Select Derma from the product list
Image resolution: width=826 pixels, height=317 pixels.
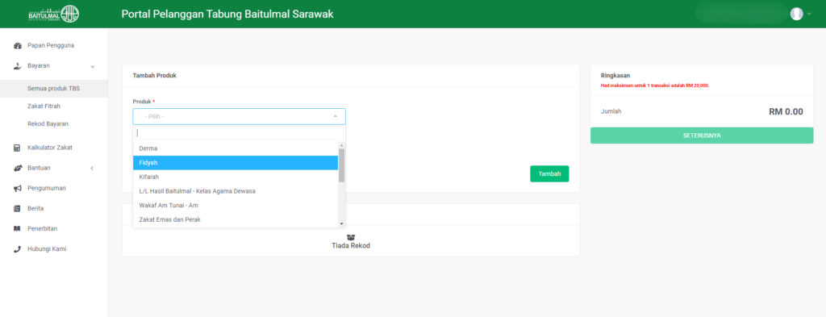[236, 148]
